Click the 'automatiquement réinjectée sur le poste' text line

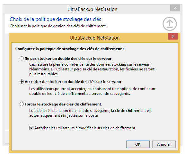pyautogui.click(x=64, y=115)
